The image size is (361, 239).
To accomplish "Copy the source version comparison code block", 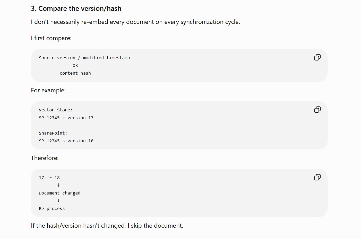I will [317, 57].
